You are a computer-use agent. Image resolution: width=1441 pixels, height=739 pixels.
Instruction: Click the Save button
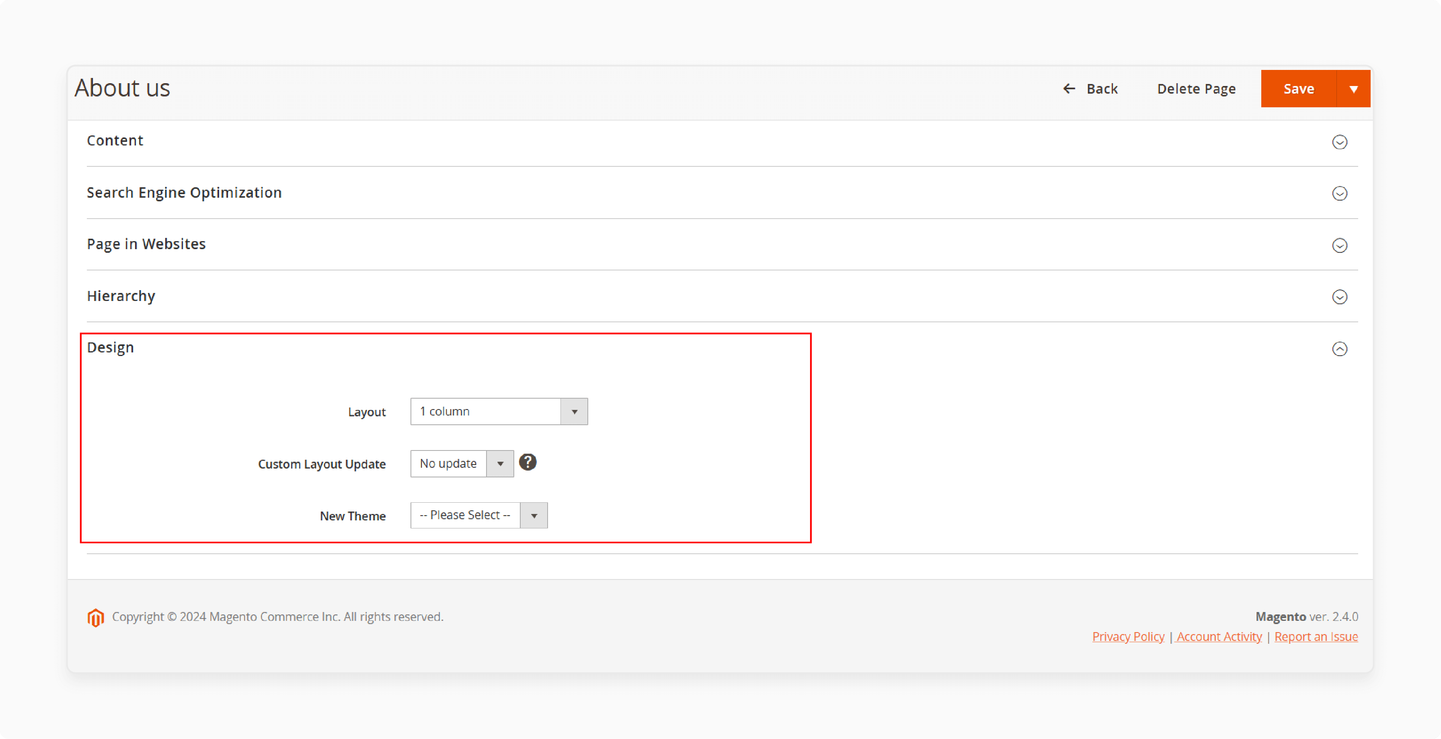(x=1298, y=89)
